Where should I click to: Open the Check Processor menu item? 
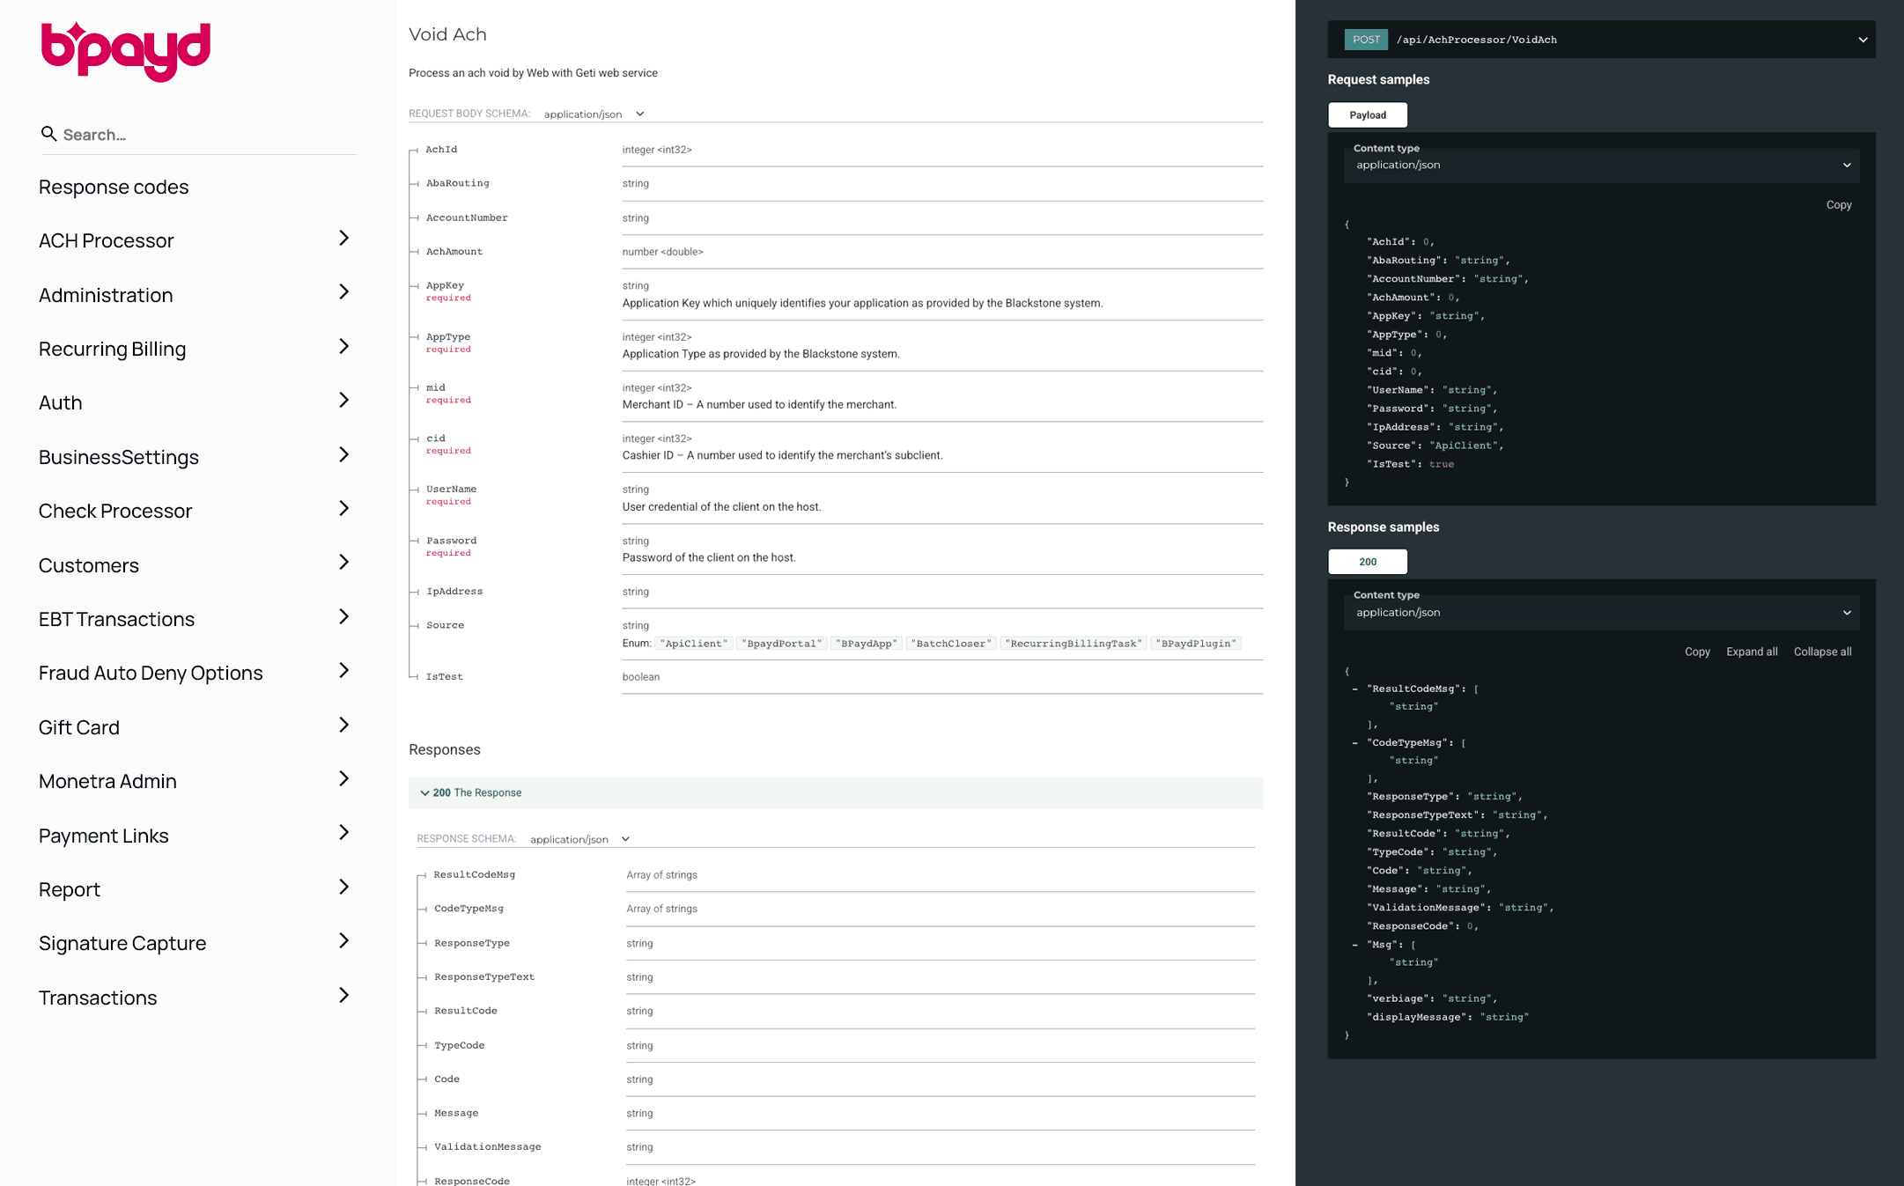[115, 511]
